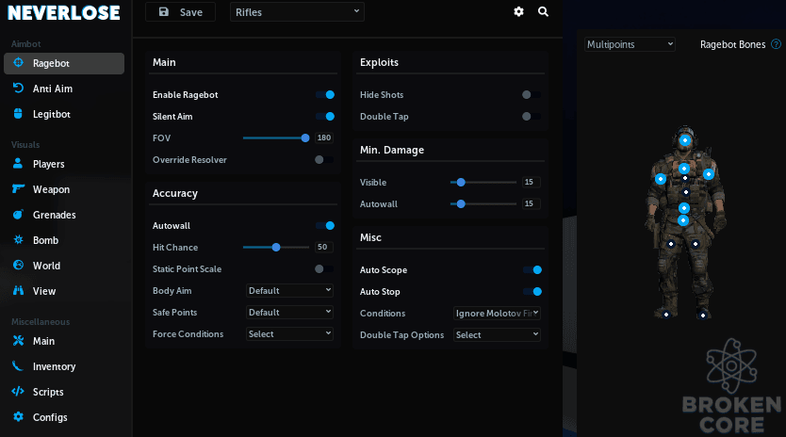Viewport: 786px width, 437px height.
Task: Enable Double Tap toggle
Action: coord(532,116)
